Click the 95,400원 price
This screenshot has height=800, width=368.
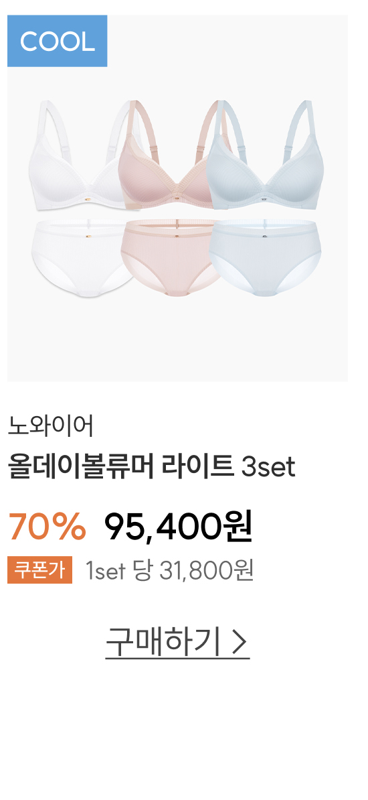click(178, 527)
